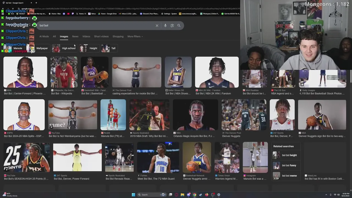Open Denver Post wingspan image result
This screenshot has width=352, height=198.
coord(136,72)
